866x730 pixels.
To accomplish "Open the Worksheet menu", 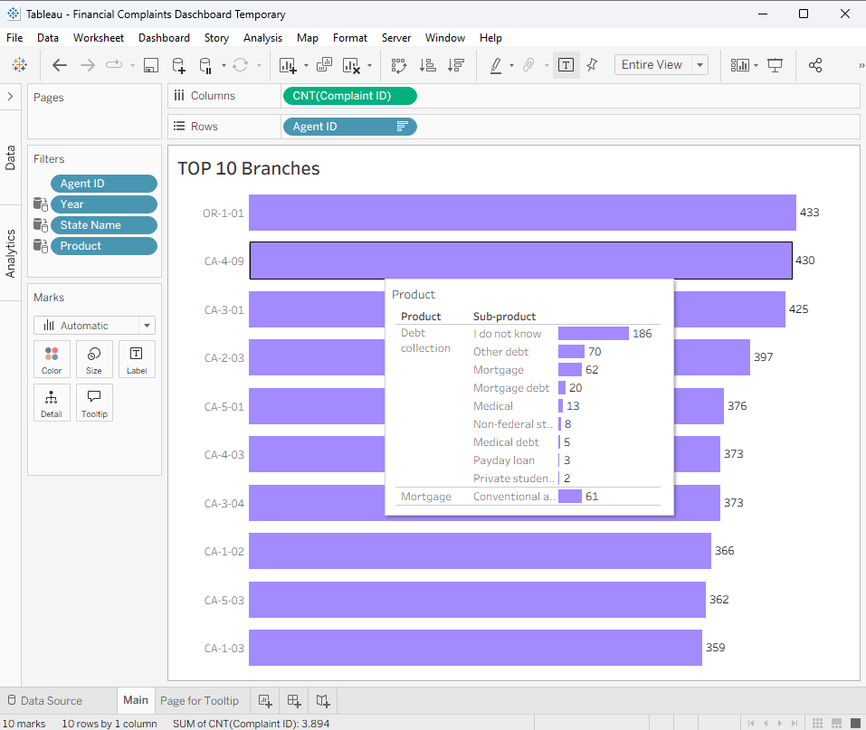I will pos(99,38).
